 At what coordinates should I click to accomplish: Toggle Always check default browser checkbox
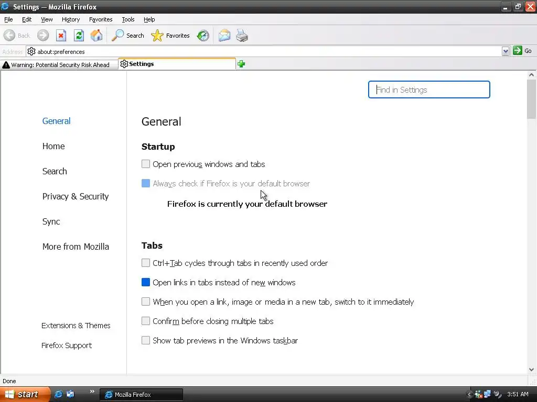point(146,184)
